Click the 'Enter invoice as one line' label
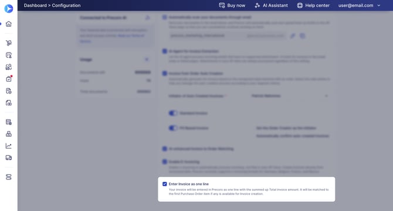The height and width of the screenshot is (211, 393). click(x=188, y=184)
